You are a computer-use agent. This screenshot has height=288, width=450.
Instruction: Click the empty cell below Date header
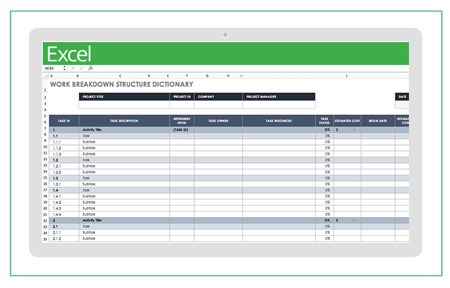402,105
